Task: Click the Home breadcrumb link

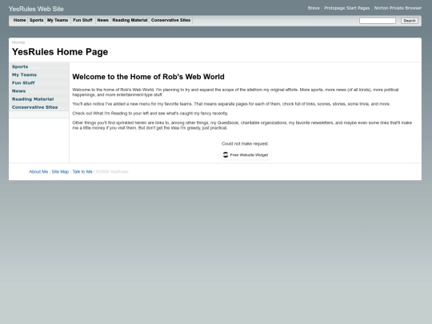Action: pos(18,42)
